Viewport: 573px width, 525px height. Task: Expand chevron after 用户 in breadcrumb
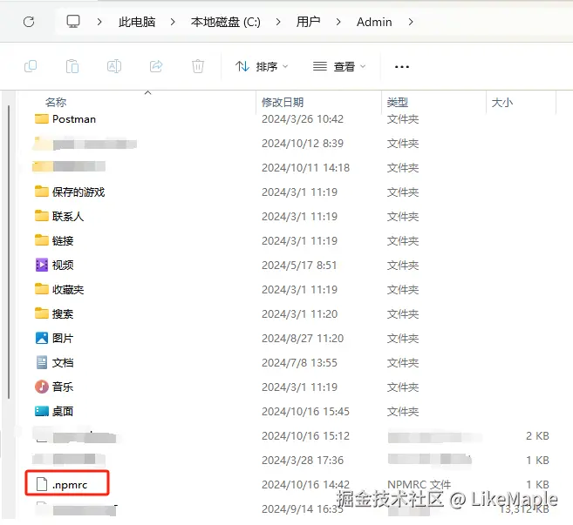click(x=338, y=22)
